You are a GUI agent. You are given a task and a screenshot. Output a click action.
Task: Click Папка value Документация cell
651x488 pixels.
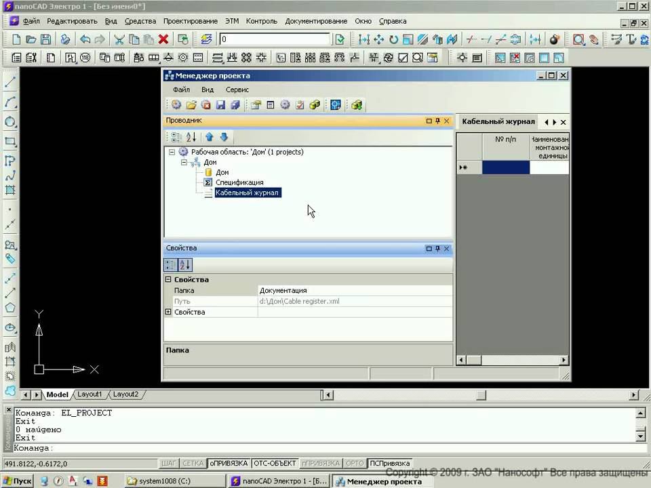(355, 291)
